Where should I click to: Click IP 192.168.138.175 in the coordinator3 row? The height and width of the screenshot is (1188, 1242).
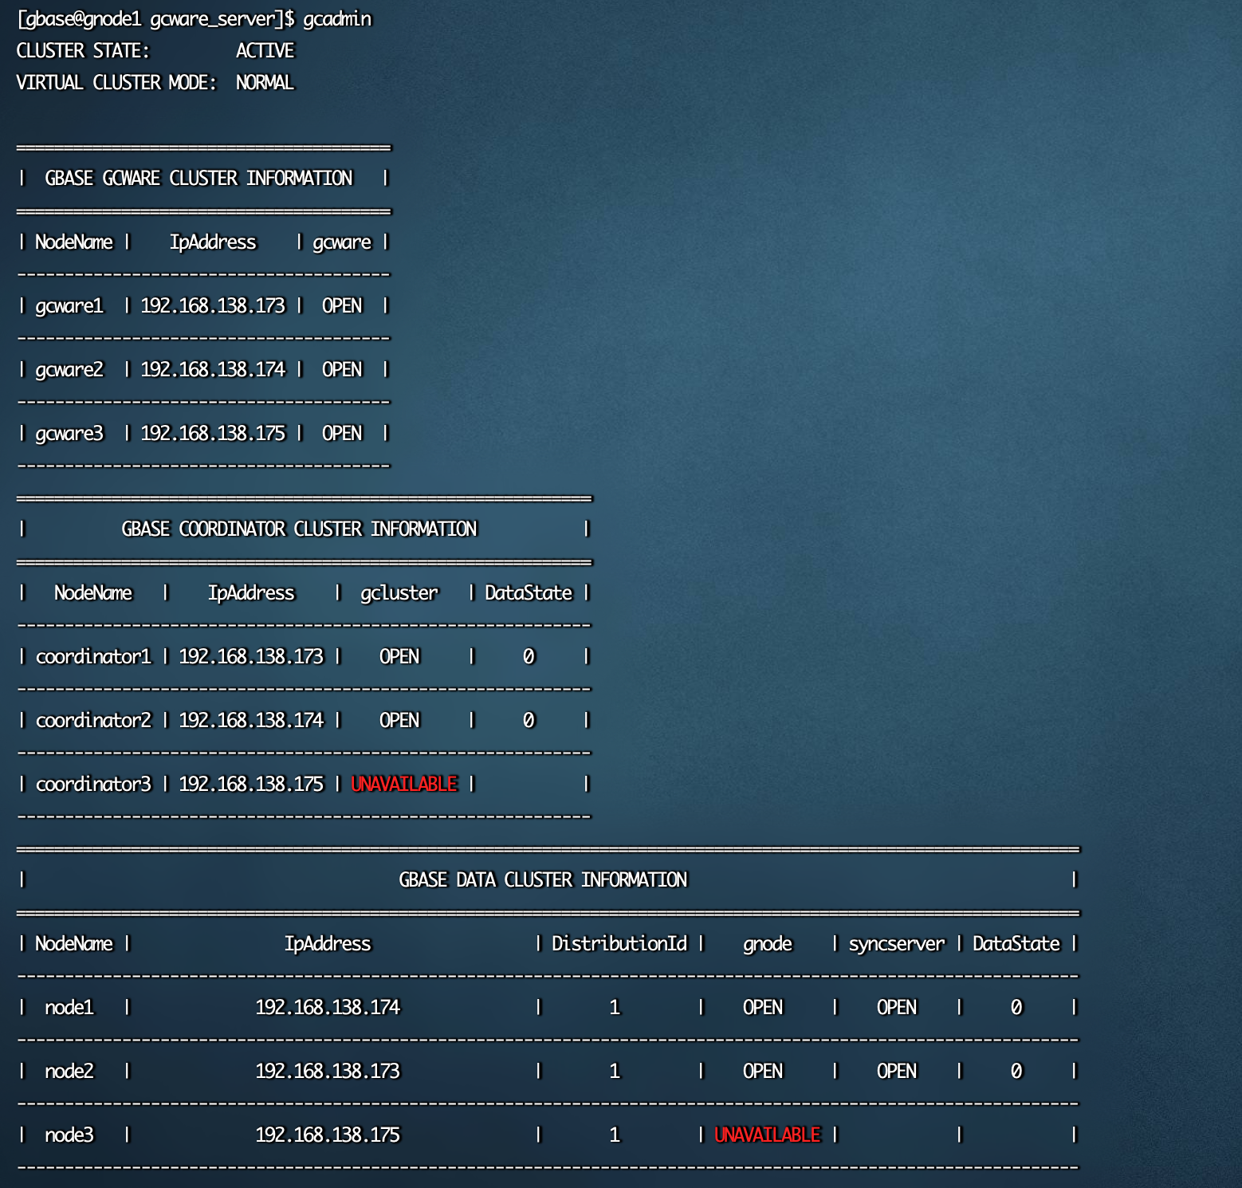click(251, 785)
